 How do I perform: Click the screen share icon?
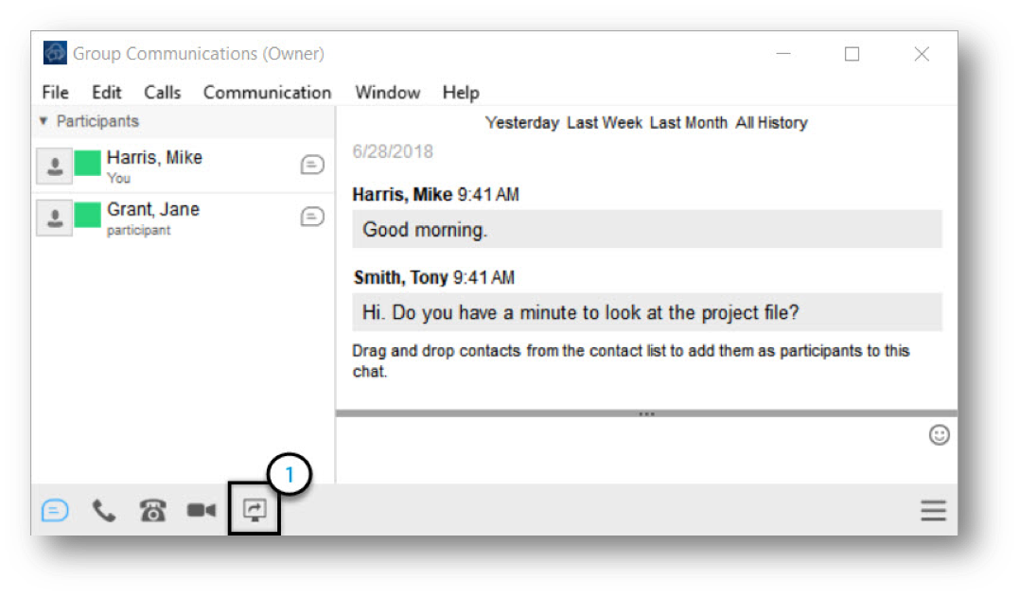pyautogui.click(x=255, y=510)
